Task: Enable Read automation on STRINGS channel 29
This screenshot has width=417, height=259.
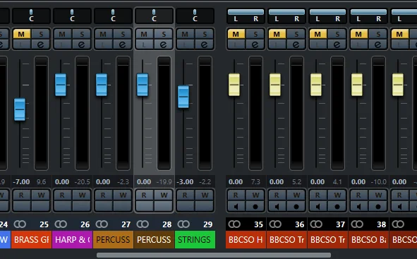Action: pos(186,195)
